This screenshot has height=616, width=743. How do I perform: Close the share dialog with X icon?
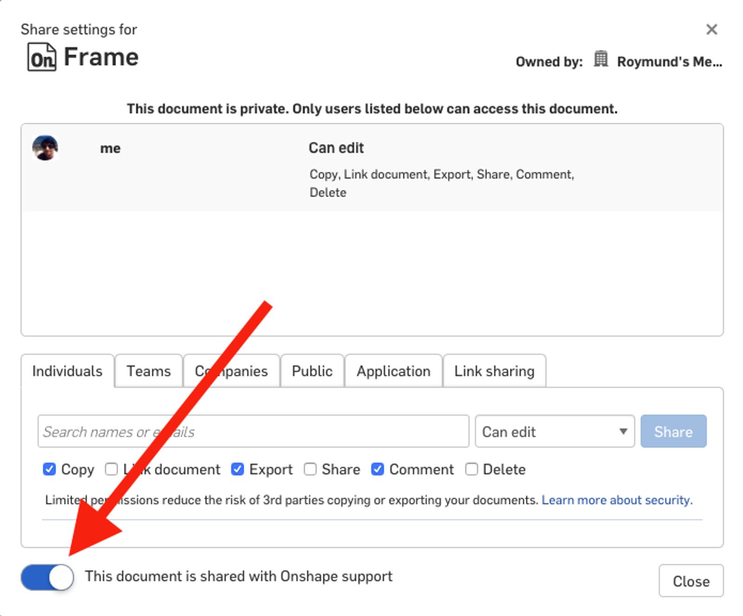point(711,30)
